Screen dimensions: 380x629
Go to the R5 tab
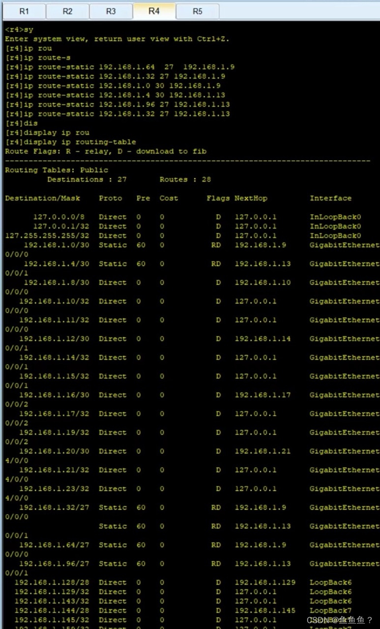pos(197,11)
